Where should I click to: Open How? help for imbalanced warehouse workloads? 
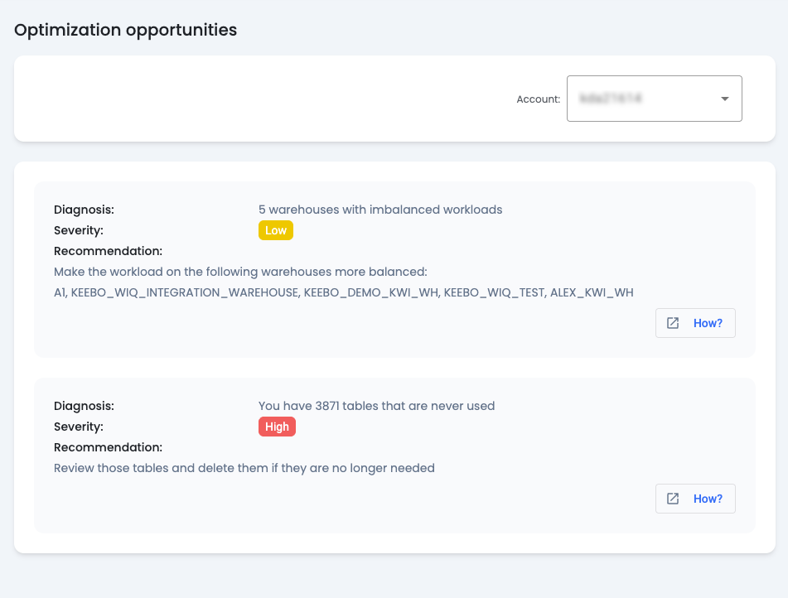coord(695,323)
